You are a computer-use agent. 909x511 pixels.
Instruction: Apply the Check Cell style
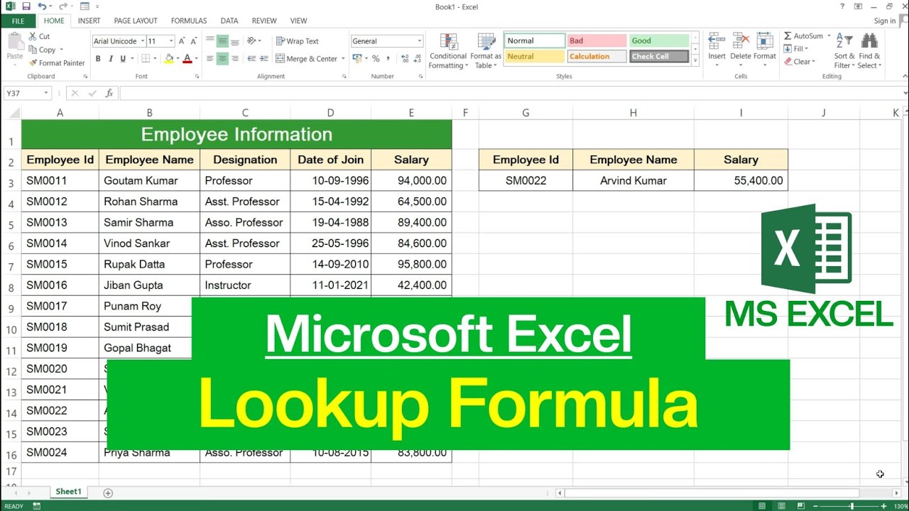click(659, 57)
